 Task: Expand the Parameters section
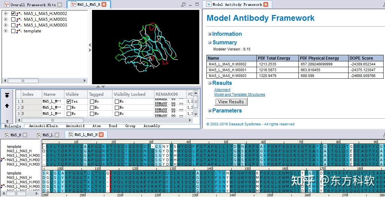(x=210, y=111)
